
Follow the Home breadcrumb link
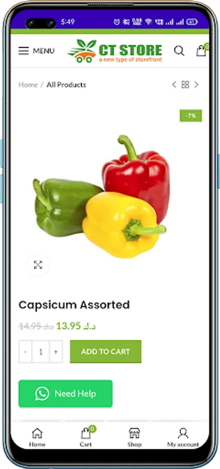click(28, 84)
